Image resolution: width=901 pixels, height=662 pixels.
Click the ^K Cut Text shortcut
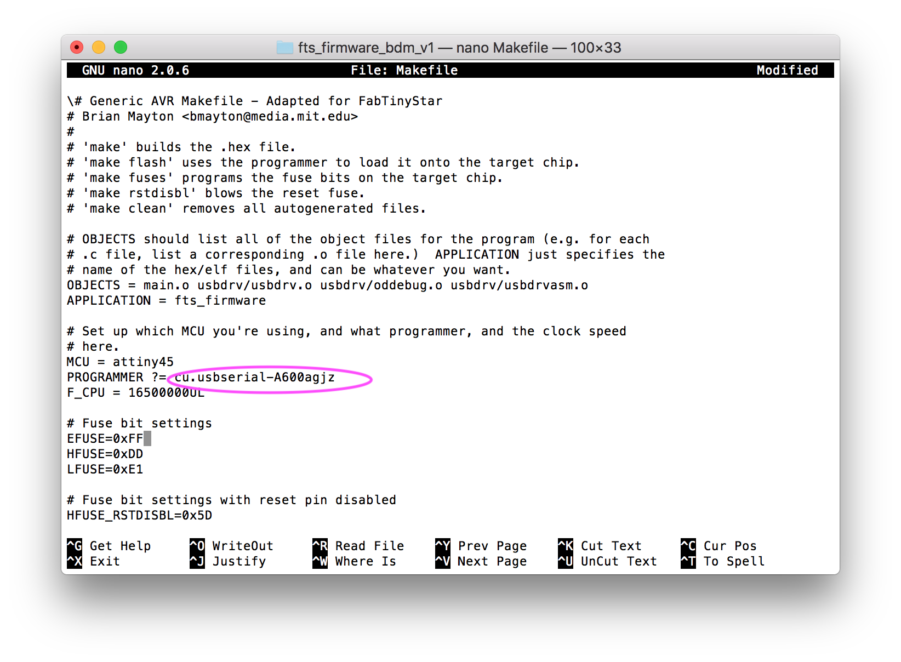(x=600, y=546)
